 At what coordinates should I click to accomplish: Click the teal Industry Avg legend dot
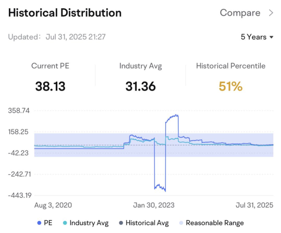tap(65, 223)
